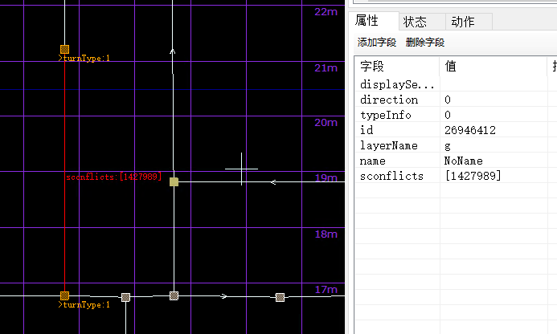Screen dimensions: 557x334
Task: Click the right-pointing arrow on the 17m line
Action: point(223,296)
